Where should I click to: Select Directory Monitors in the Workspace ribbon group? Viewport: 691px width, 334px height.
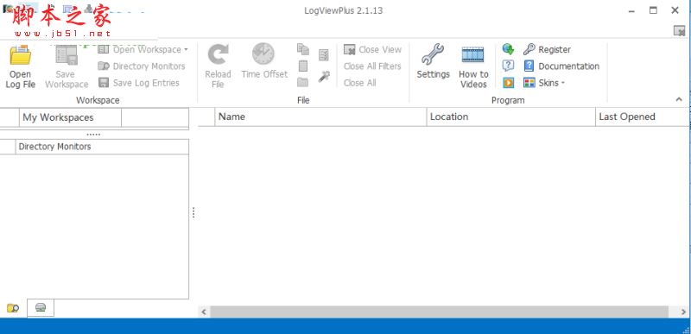(x=142, y=66)
